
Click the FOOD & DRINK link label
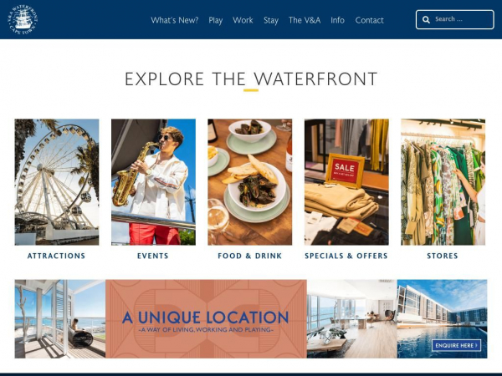point(249,256)
